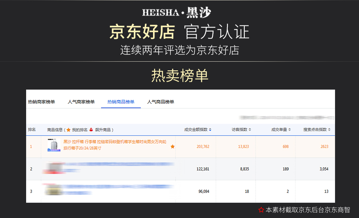Click the rank 3 blurred product thumbnail
The height and width of the screenshot is (218, 359).
click(54, 190)
